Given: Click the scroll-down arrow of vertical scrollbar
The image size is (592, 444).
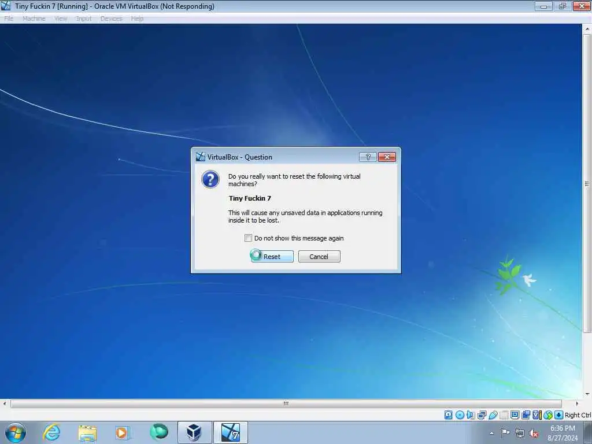Looking at the screenshot, I should coord(587,394).
